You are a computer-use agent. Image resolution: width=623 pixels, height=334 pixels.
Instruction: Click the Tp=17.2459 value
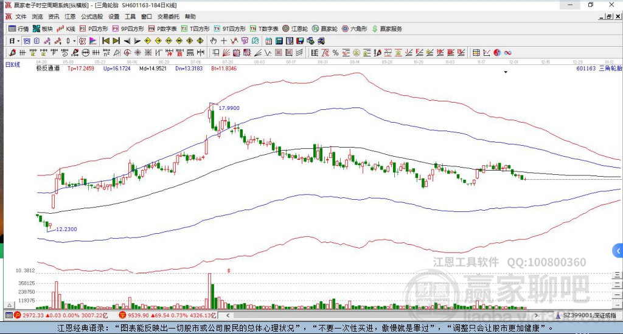click(x=81, y=68)
